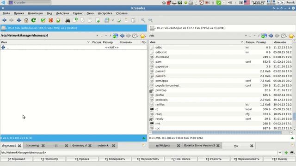The height and width of the screenshot is (166, 296).
Task: Click the command line input field
Action: coord(139,153)
